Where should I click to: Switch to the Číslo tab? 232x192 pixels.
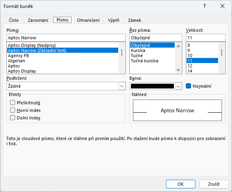14,20
